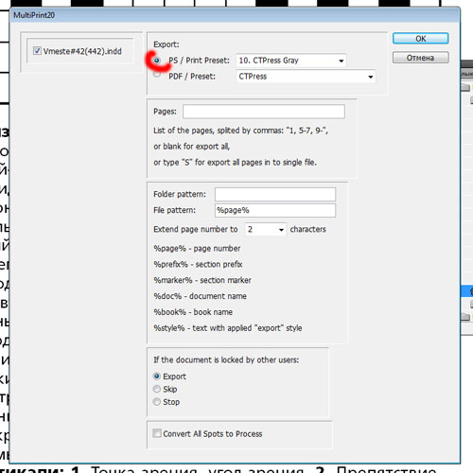The height and width of the screenshot is (473, 473).
Task: Toggle the Vmeste#42(442).indd checkbox
Action: (37, 51)
